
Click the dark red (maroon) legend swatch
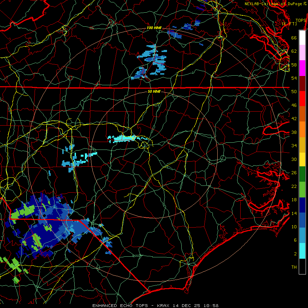(302, 84)
